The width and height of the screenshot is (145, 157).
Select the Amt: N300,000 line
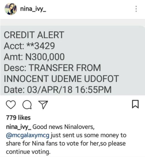point(34,57)
